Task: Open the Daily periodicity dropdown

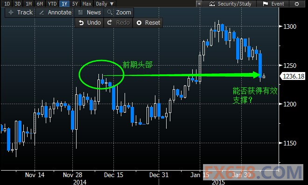Action: pyautogui.click(x=105, y=4)
